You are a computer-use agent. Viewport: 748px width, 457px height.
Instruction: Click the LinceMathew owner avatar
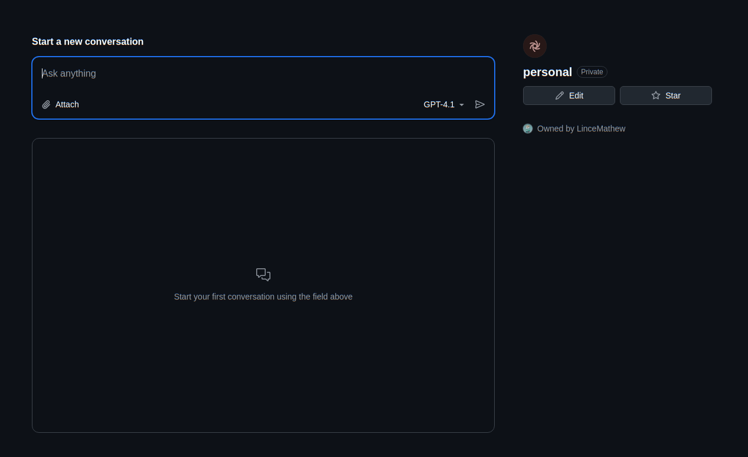pos(528,129)
